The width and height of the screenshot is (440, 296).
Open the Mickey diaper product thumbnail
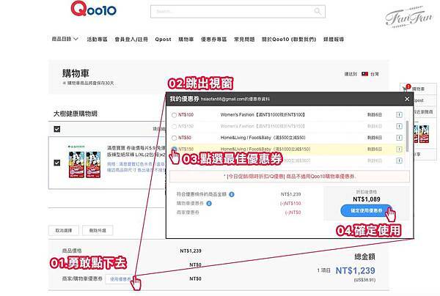tap(84, 163)
